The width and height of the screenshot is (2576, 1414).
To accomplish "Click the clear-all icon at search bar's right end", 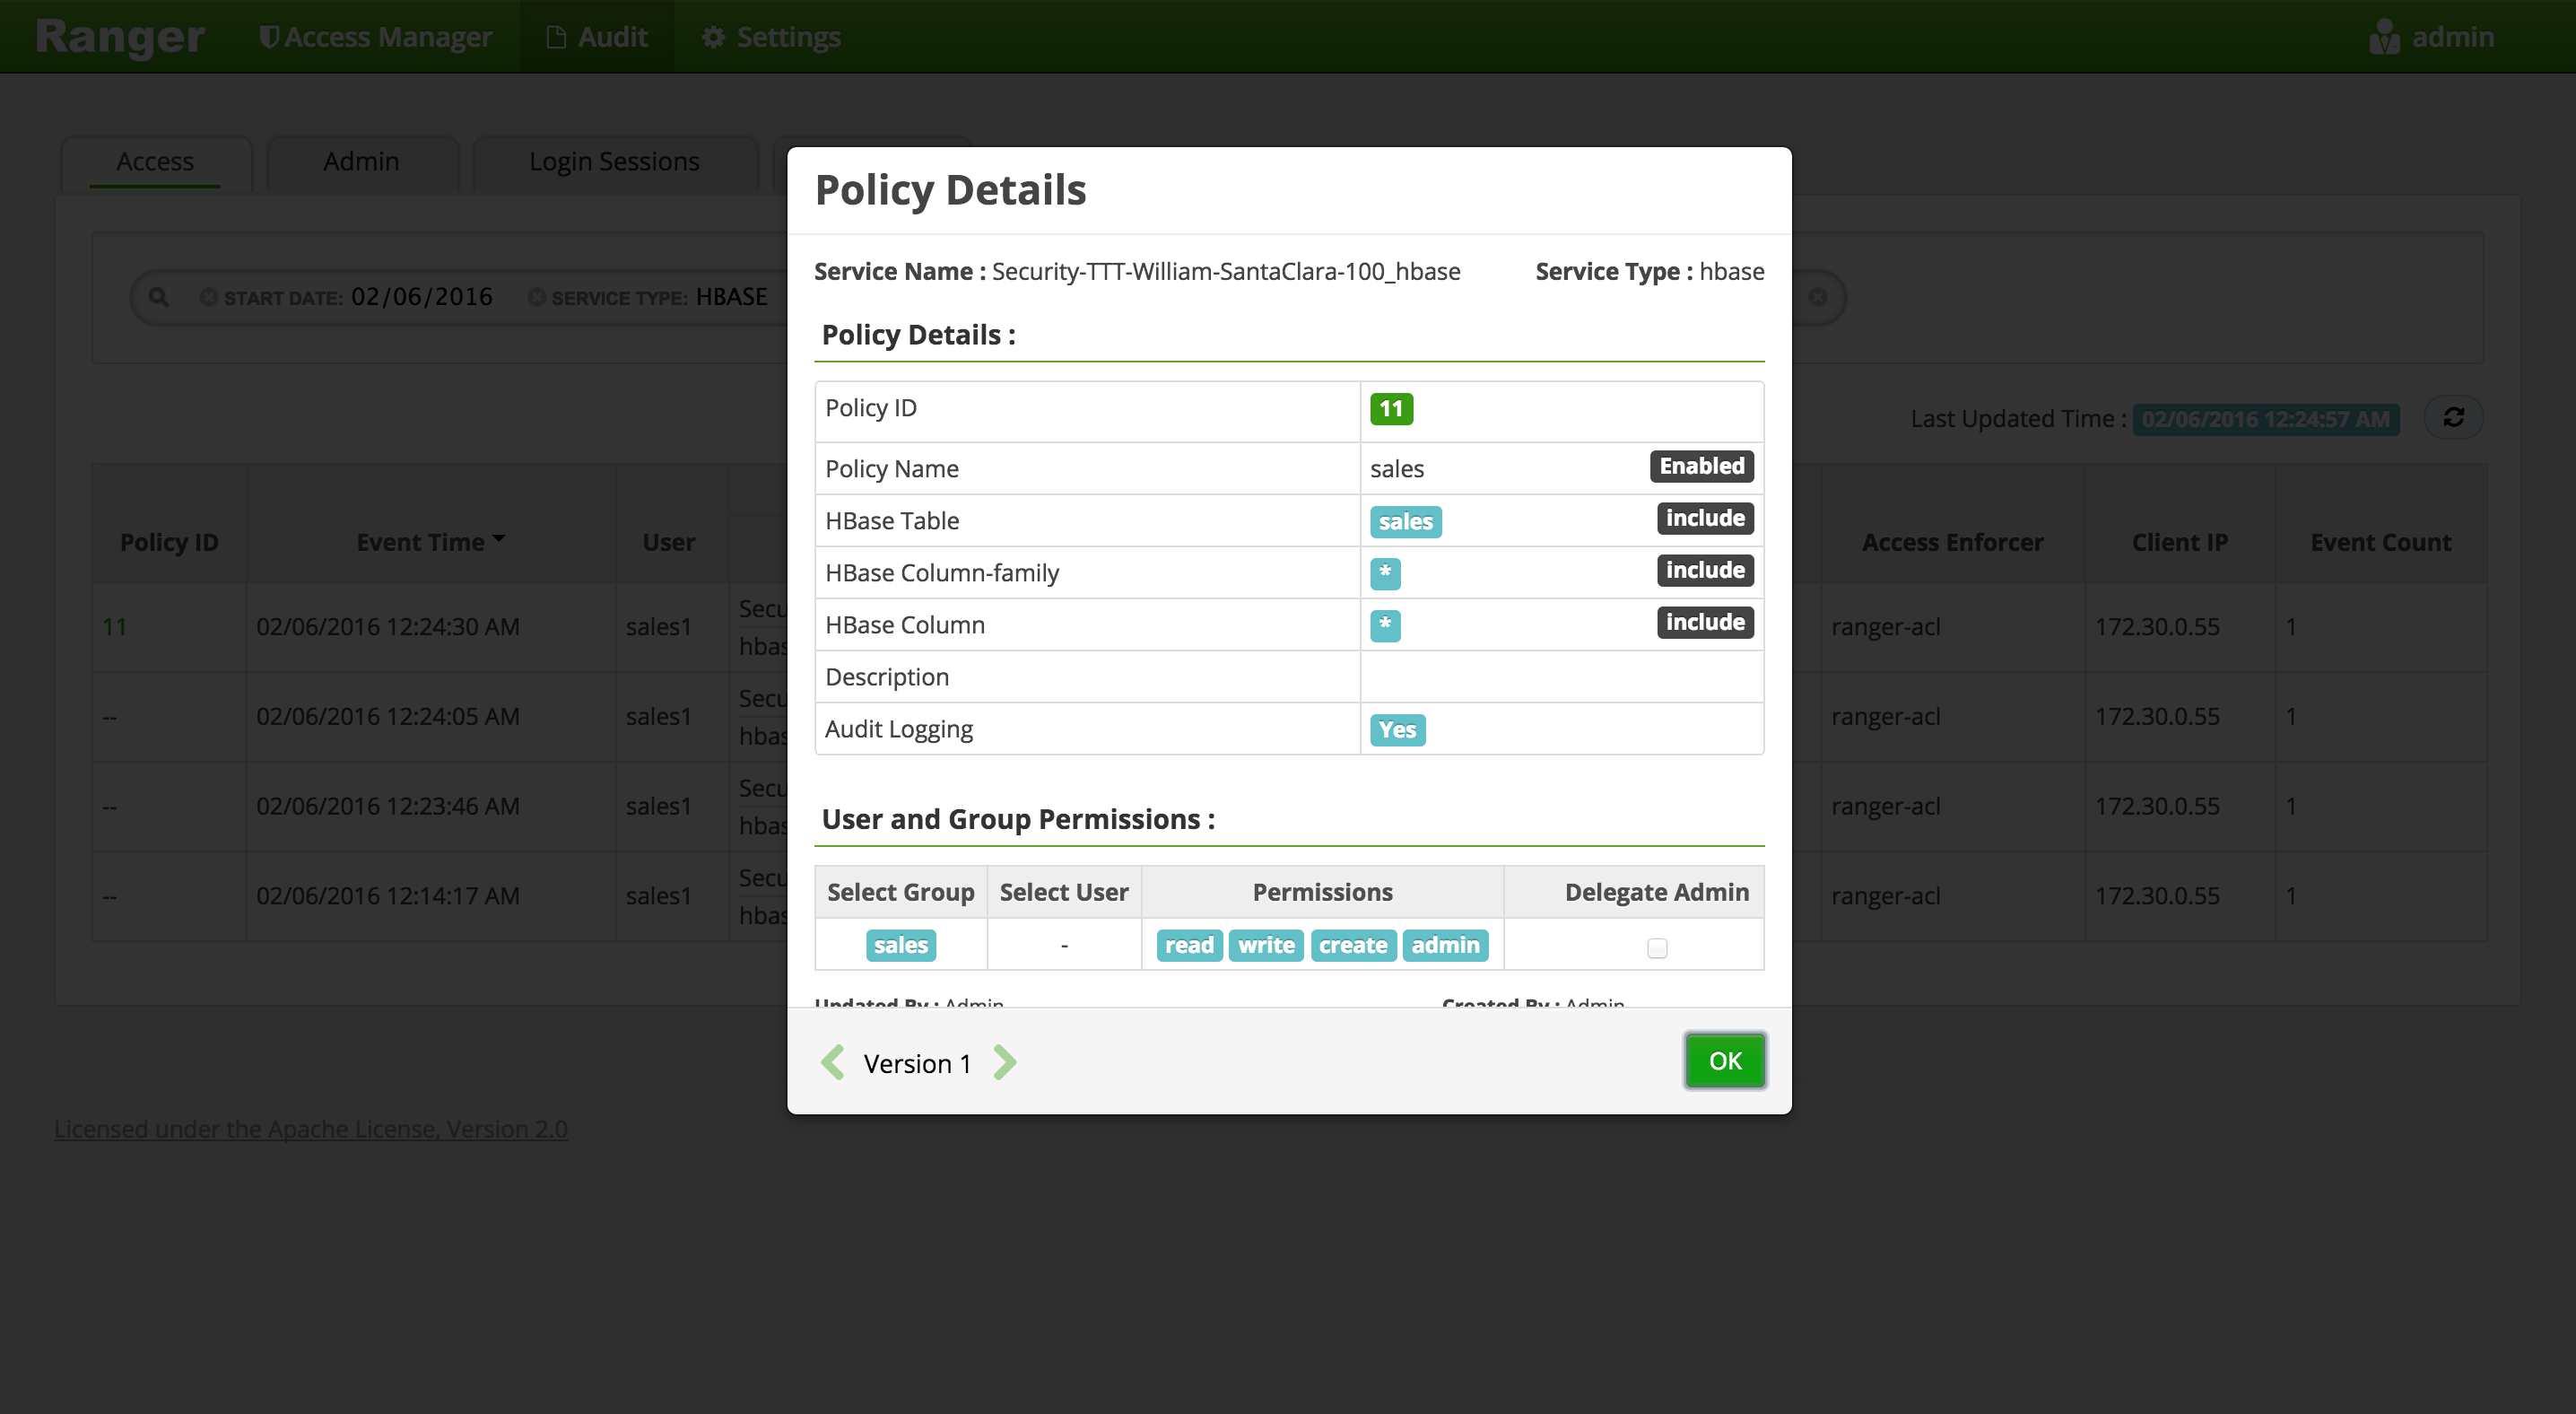I will coord(1818,297).
